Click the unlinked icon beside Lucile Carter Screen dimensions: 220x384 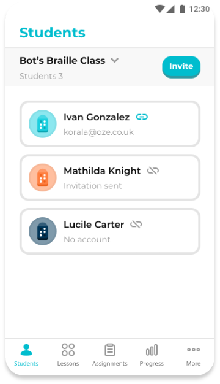136,225
